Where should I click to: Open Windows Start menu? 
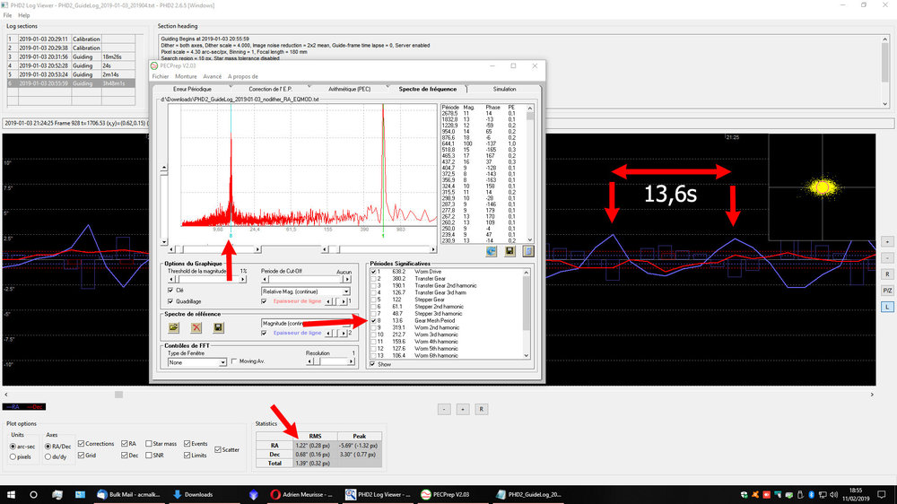click(x=11, y=494)
